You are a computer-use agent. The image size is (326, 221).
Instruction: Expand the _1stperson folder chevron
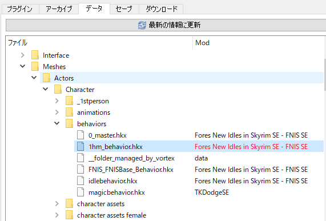(57, 101)
